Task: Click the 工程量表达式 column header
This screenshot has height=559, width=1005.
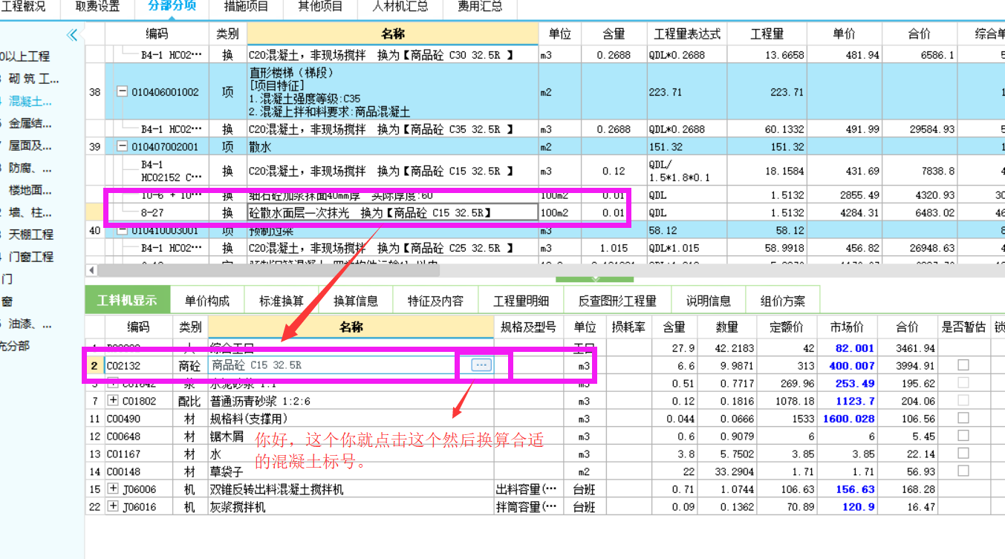Action: tap(687, 34)
